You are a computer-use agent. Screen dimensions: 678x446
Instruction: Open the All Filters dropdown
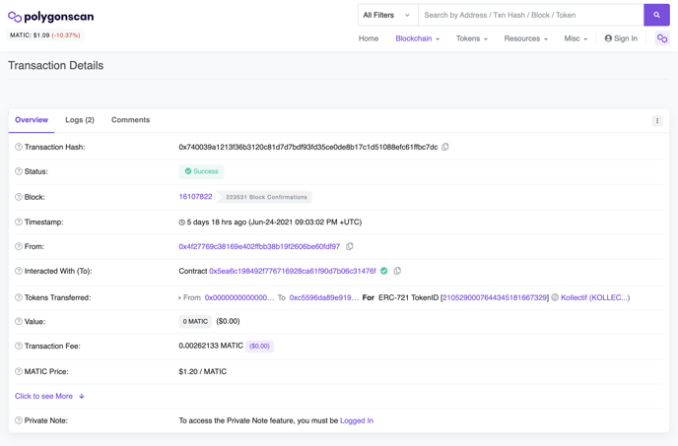(x=386, y=15)
